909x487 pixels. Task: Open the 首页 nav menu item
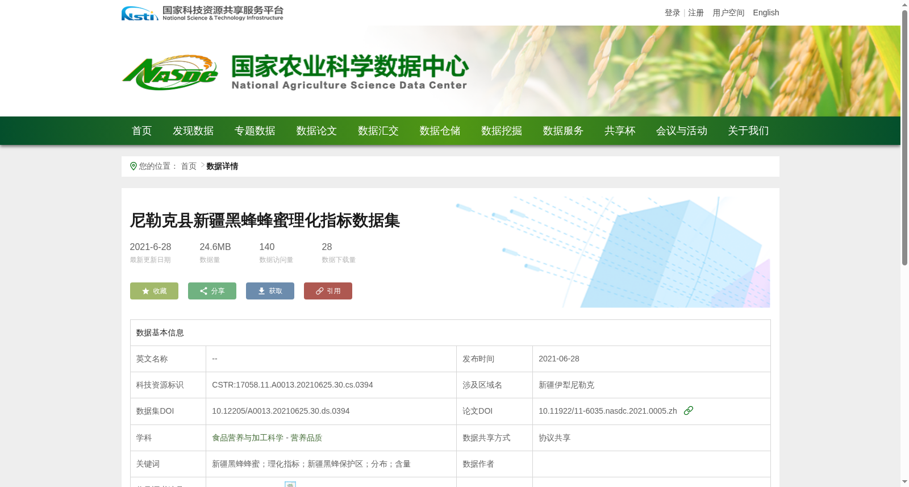click(142, 131)
